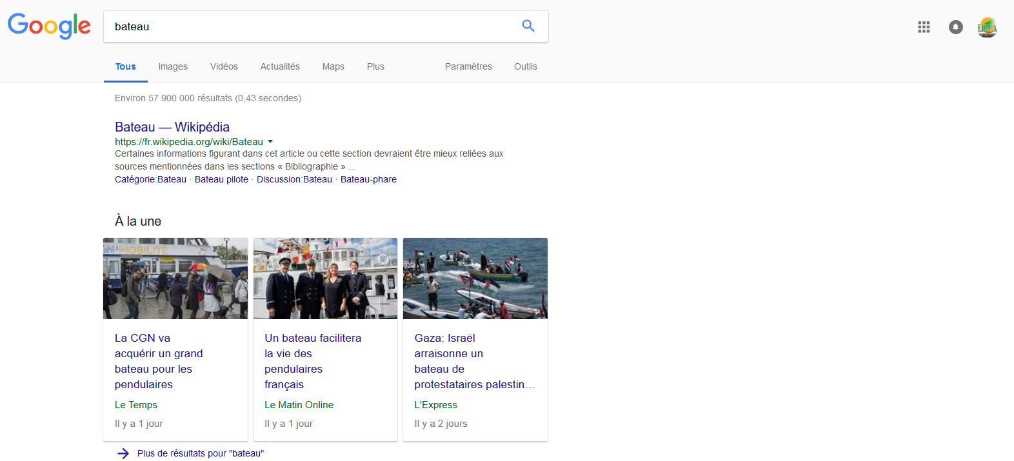Open the Bateau-phare sitelink

[368, 179]
